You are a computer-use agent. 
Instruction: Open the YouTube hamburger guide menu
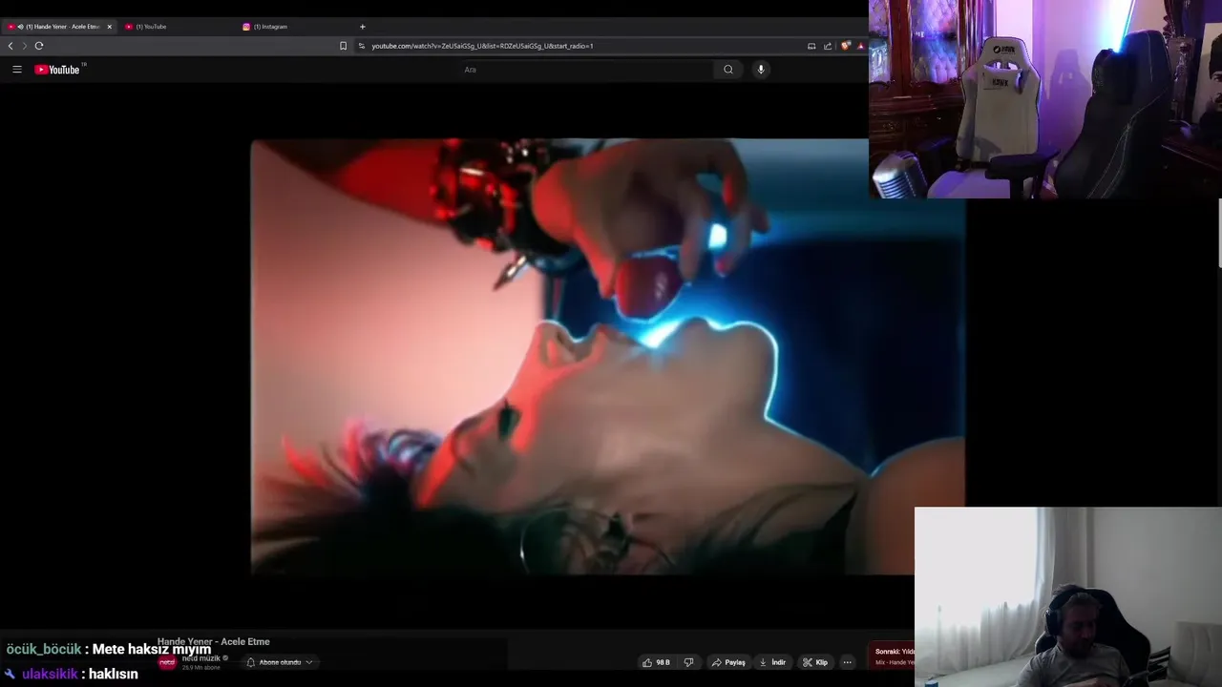[x=16, y=70]
